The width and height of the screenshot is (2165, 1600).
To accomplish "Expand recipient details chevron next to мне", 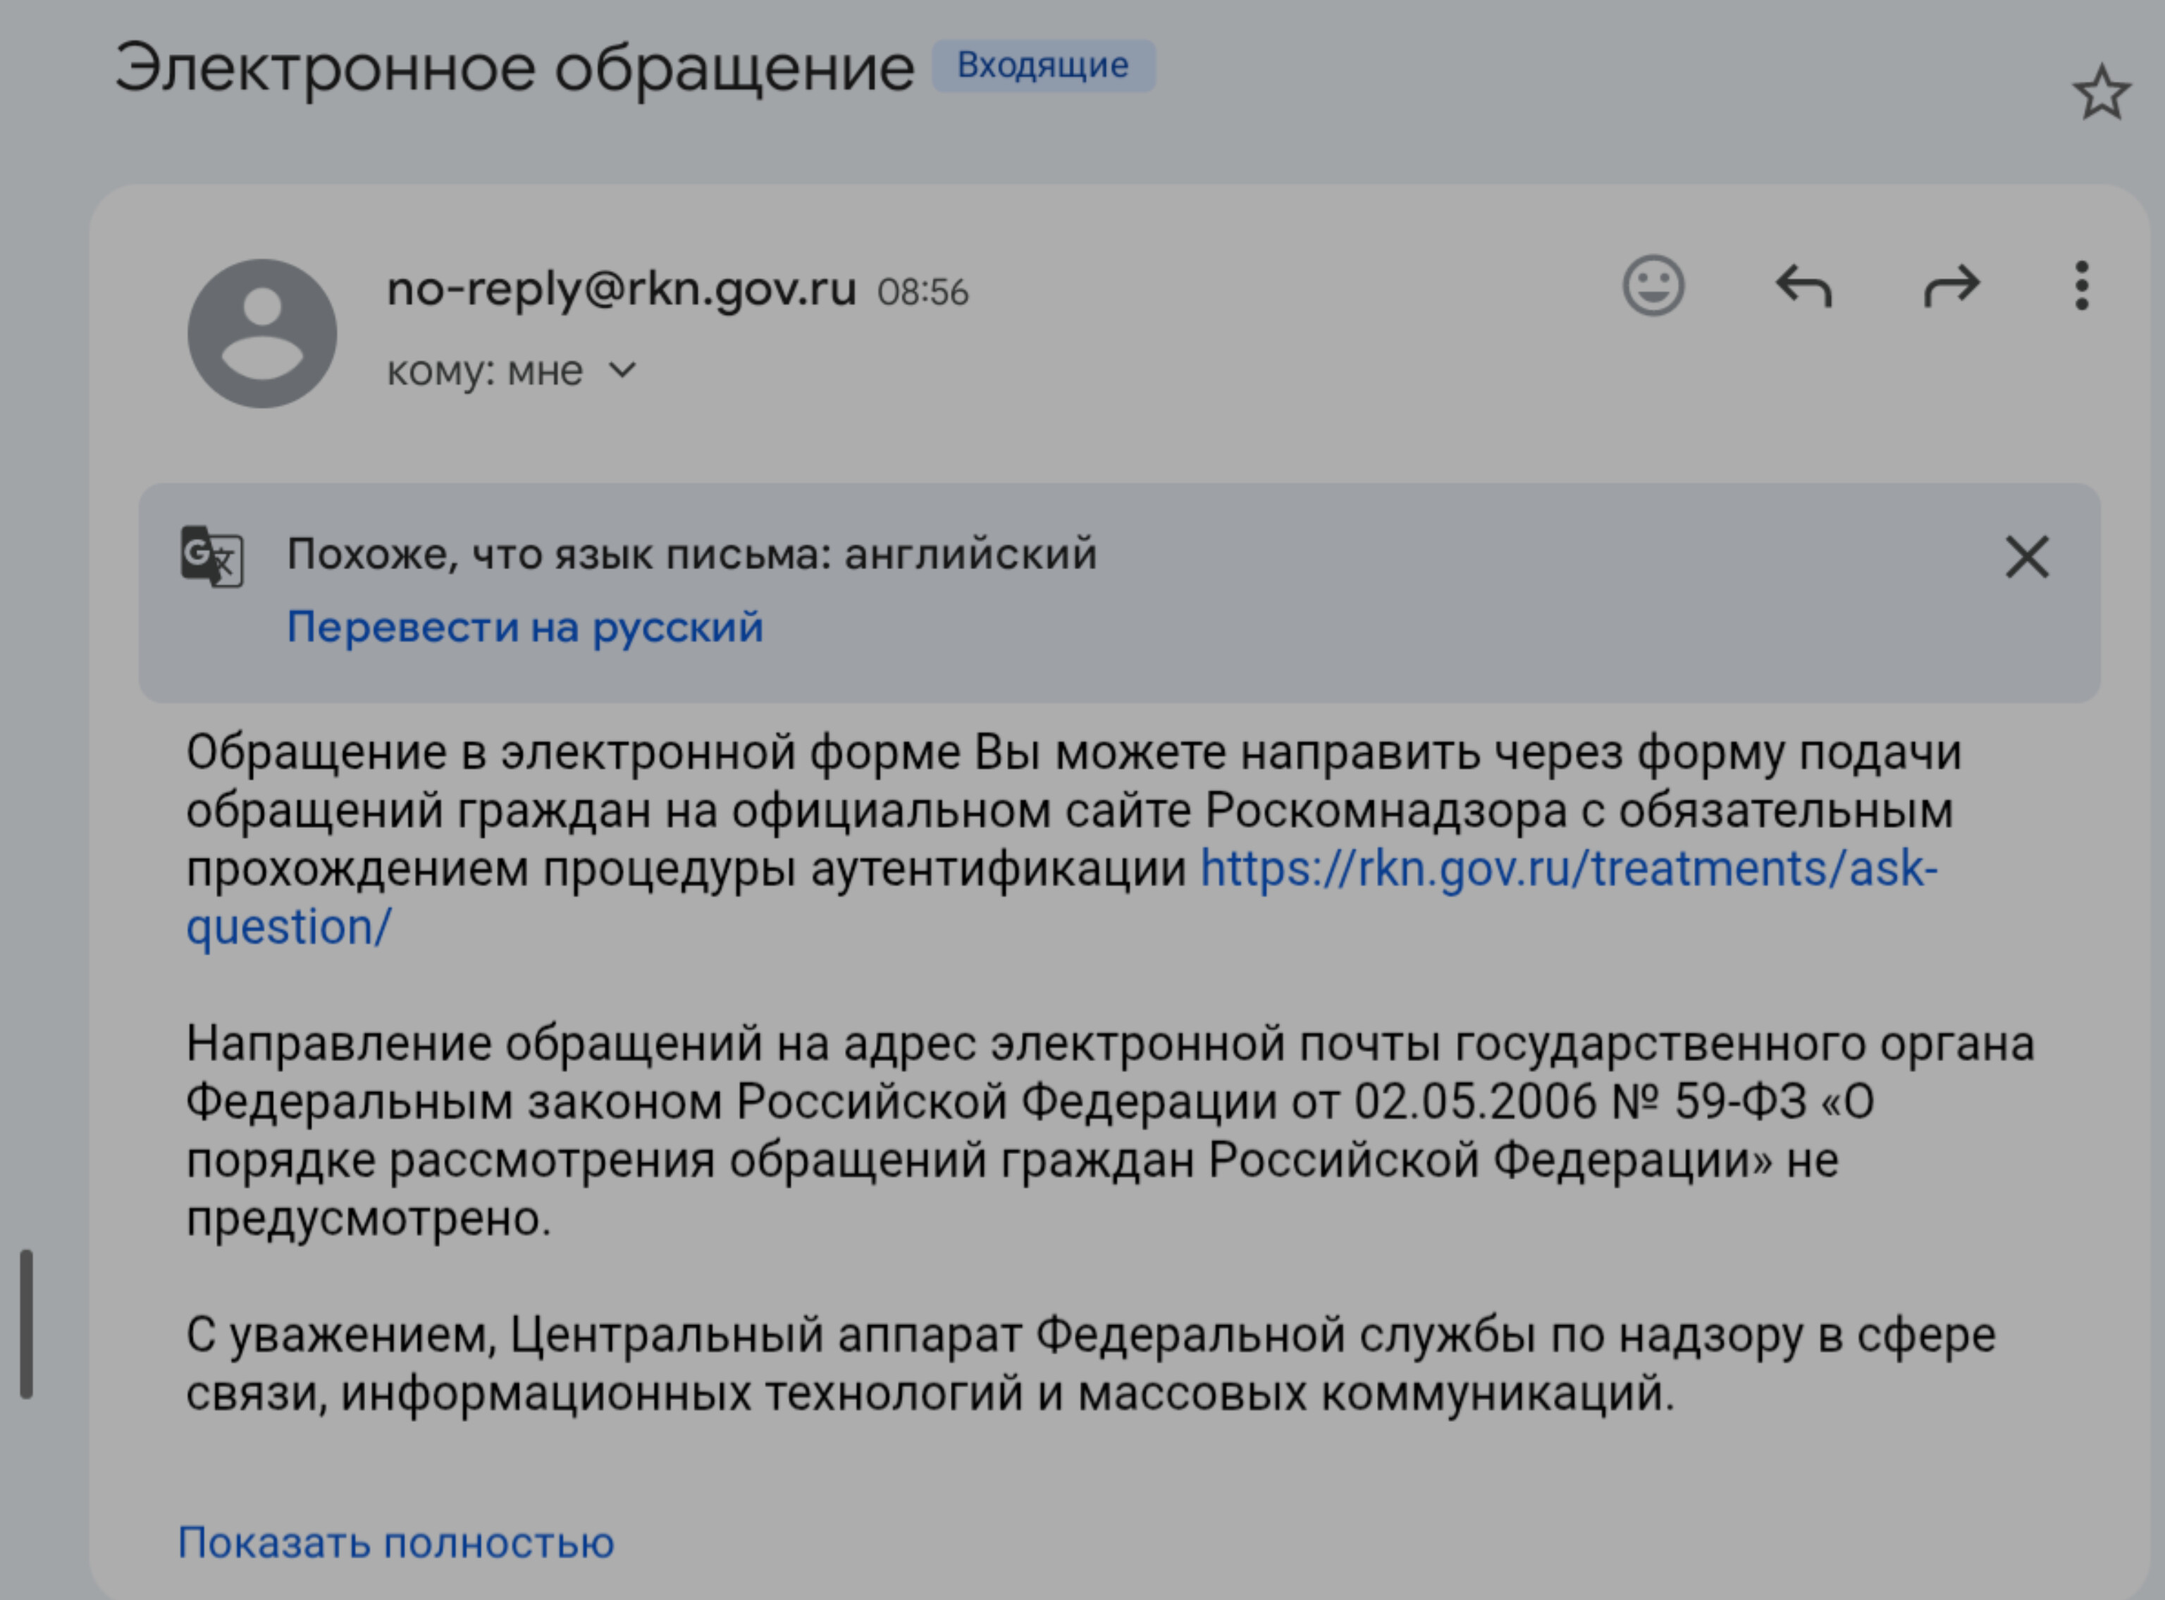I will point(623,370).
